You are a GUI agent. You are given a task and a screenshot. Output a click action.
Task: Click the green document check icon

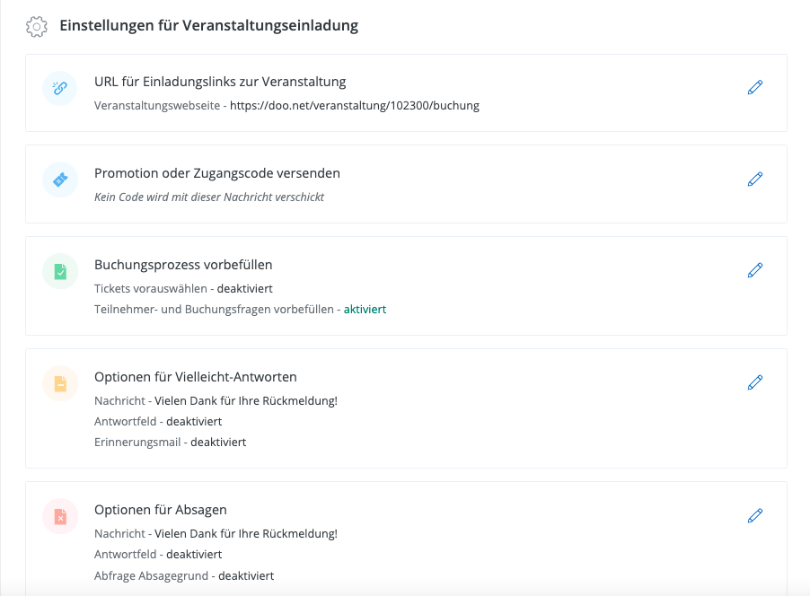click(x=60, y=271)
